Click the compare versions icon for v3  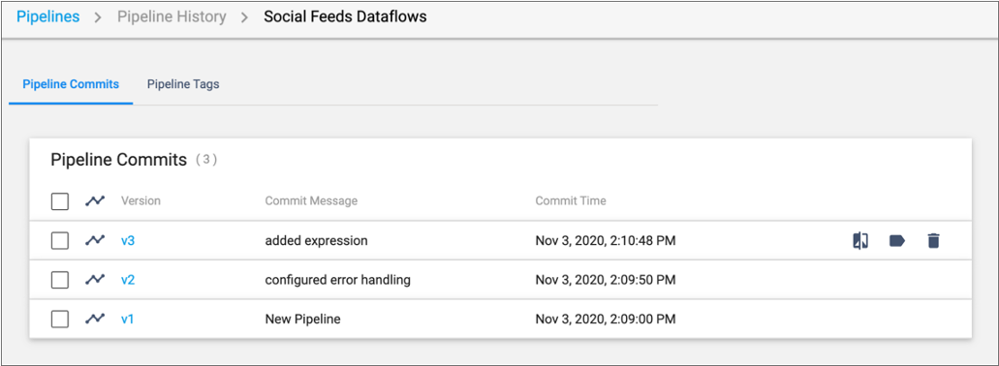point(860,240)
